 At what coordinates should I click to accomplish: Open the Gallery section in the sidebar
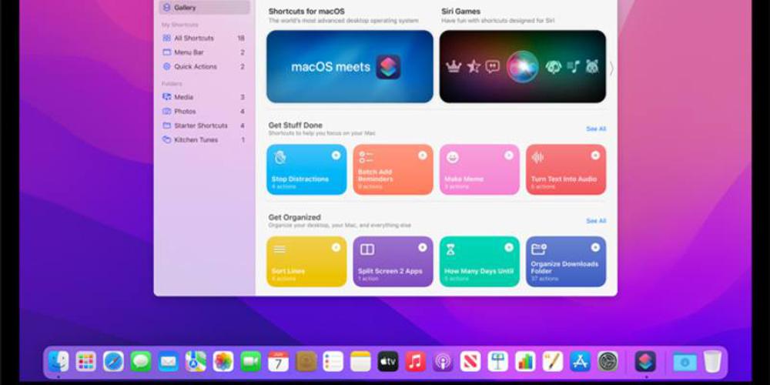click(204, 8)
